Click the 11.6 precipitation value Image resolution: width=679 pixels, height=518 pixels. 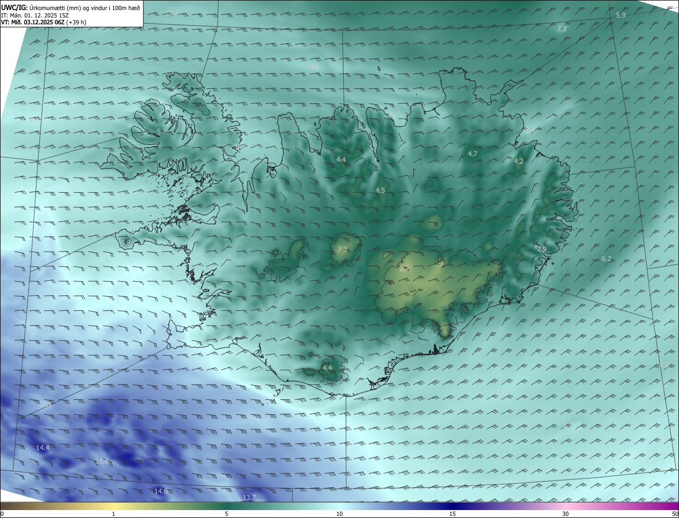(x=102, y=461)
